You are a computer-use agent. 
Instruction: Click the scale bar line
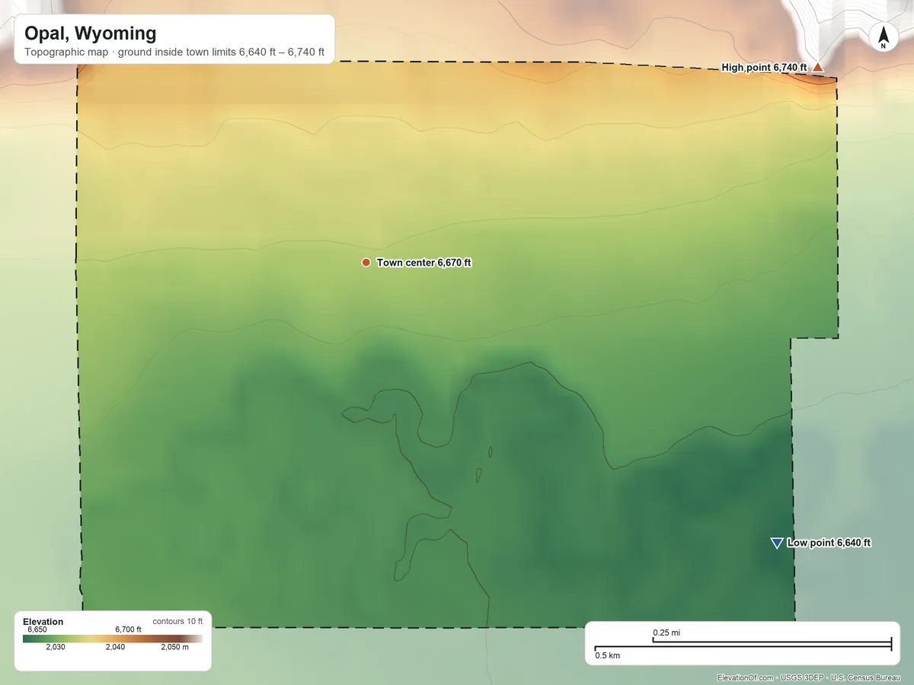(743, 645)
